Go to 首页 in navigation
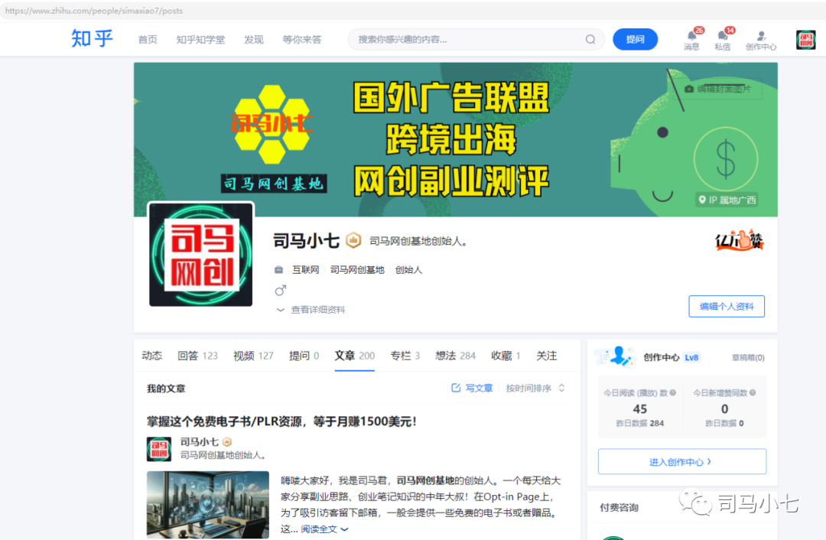This screenshot has width=826, height=540. pos(148,40)
